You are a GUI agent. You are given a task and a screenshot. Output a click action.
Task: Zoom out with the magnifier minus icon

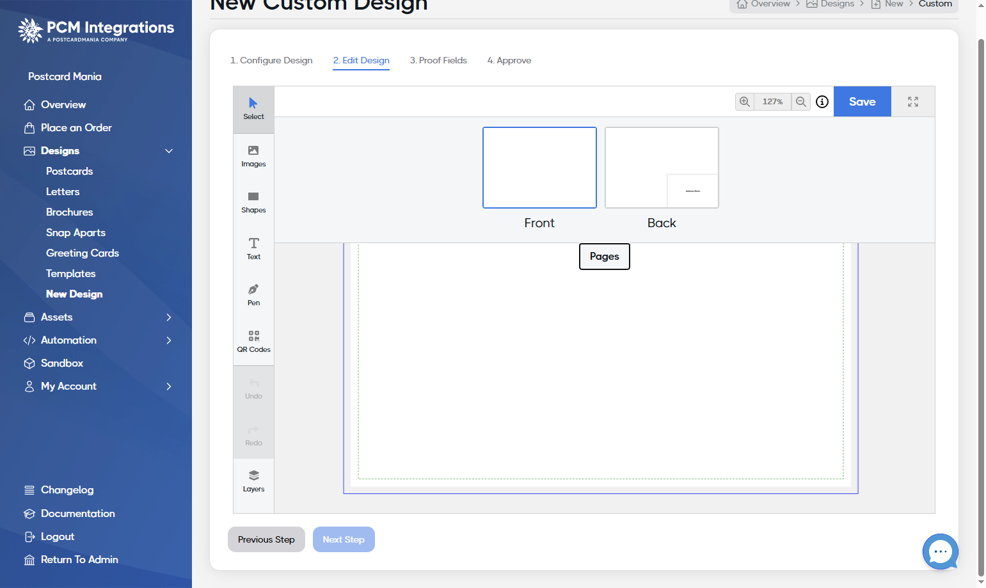click(801, 102)
